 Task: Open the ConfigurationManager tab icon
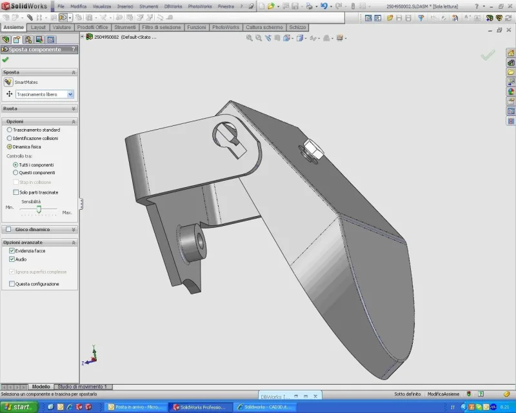[x=28, y=39]
